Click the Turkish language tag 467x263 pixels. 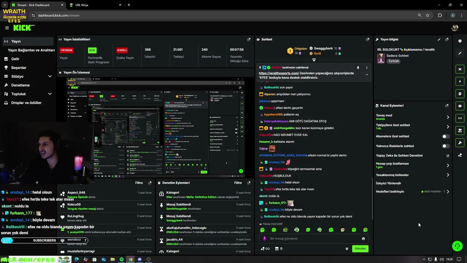coord(394,61)
